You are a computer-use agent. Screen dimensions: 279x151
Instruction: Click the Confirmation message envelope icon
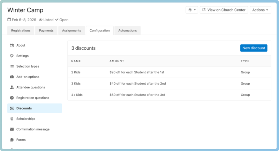(x=12, y=129)
